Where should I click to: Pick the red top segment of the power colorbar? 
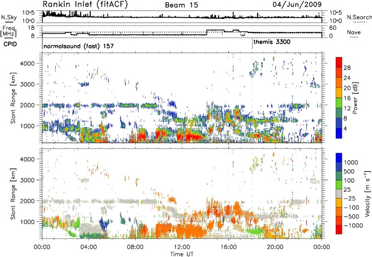pos(339,63)
